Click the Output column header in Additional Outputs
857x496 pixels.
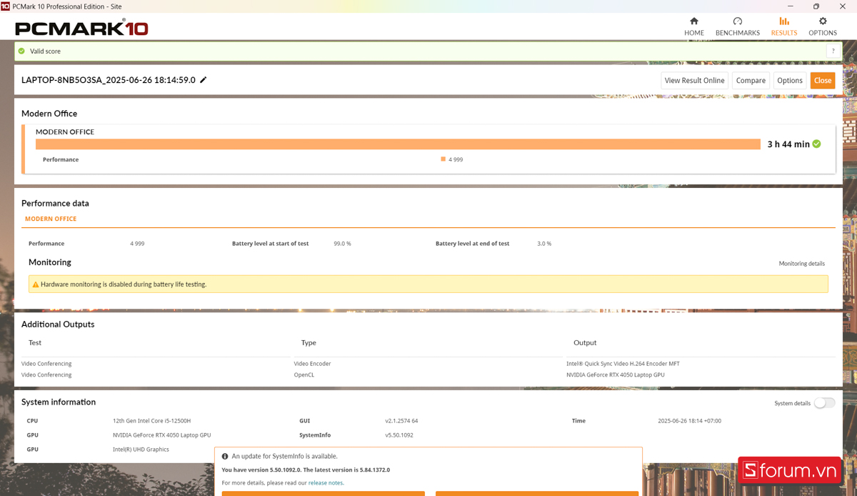tap(585, 343)
